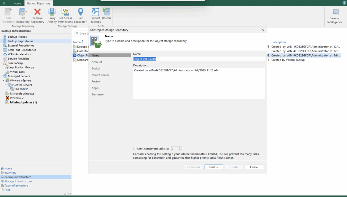Click the Rescan repository icon
The image size is (347, 197).
click(106, 12)
